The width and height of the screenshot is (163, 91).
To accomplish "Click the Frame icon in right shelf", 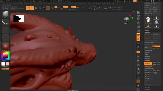I will tap(138, 57).
